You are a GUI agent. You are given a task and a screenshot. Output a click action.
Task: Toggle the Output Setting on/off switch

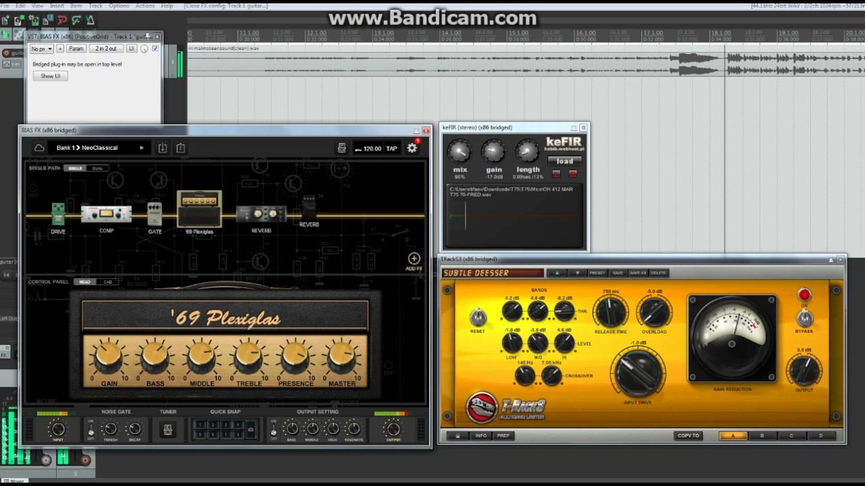[273, 429]
